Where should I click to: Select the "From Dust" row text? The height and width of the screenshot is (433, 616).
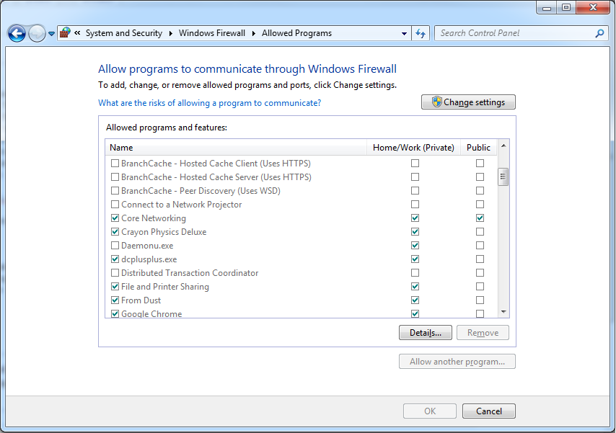[141, 300]
